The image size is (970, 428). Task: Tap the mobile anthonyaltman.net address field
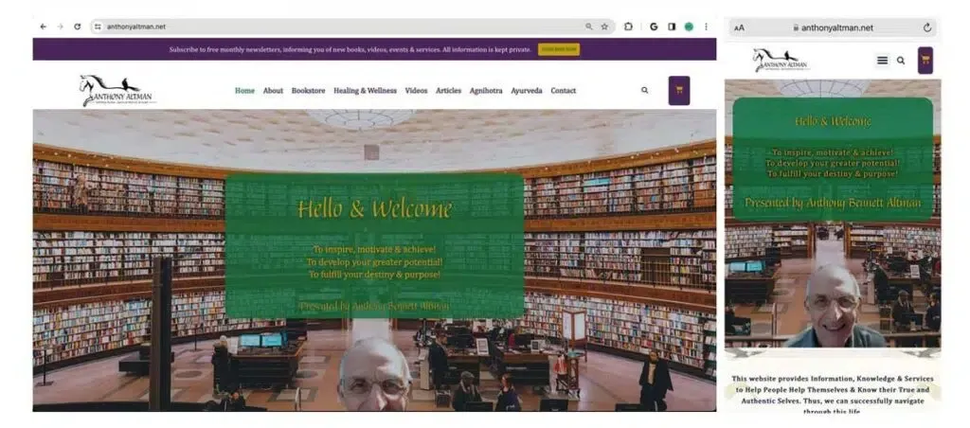[833, 27]
